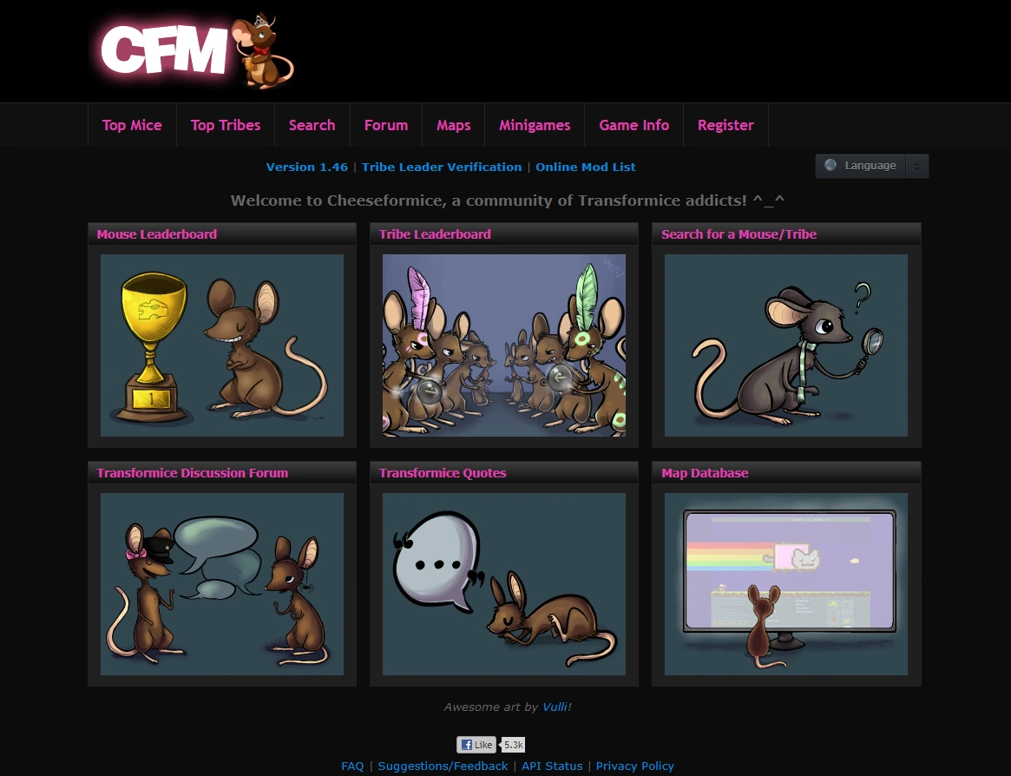Viewport: 1011px width, 776px height.
Task: Click Search for a Mouse/Tribe heading
Action: pos(739,234)
